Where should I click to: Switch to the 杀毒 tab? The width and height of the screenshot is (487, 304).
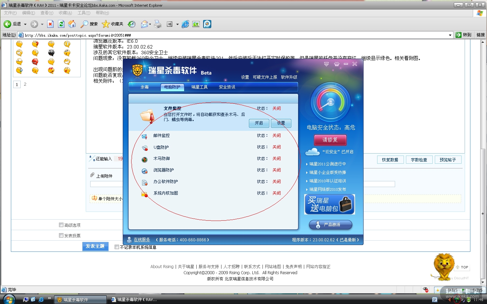pos(145,87)
